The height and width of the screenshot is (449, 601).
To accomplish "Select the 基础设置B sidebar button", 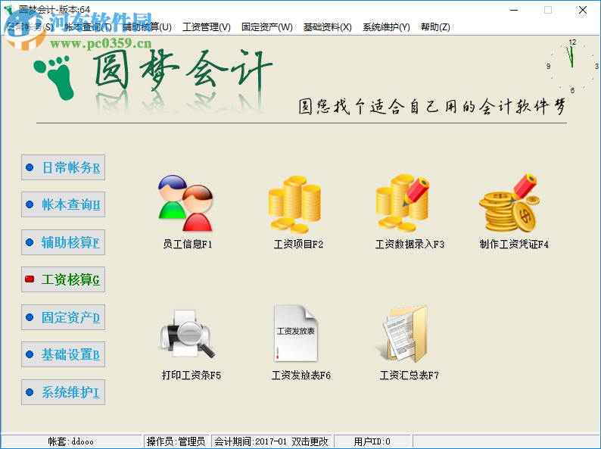I will coord(64,354).
